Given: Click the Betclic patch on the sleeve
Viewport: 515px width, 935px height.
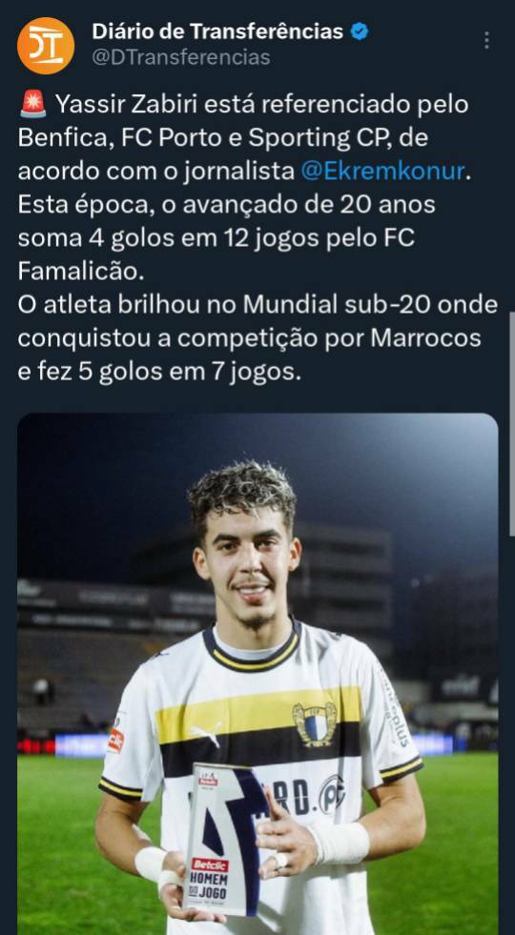Looking at the screenshot, I should [115, 742].
